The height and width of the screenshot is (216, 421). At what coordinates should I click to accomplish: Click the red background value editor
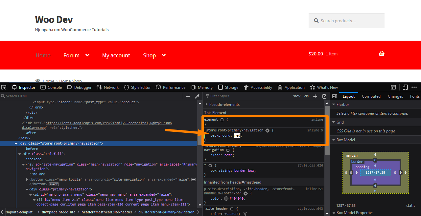click(x=237, y=135)
